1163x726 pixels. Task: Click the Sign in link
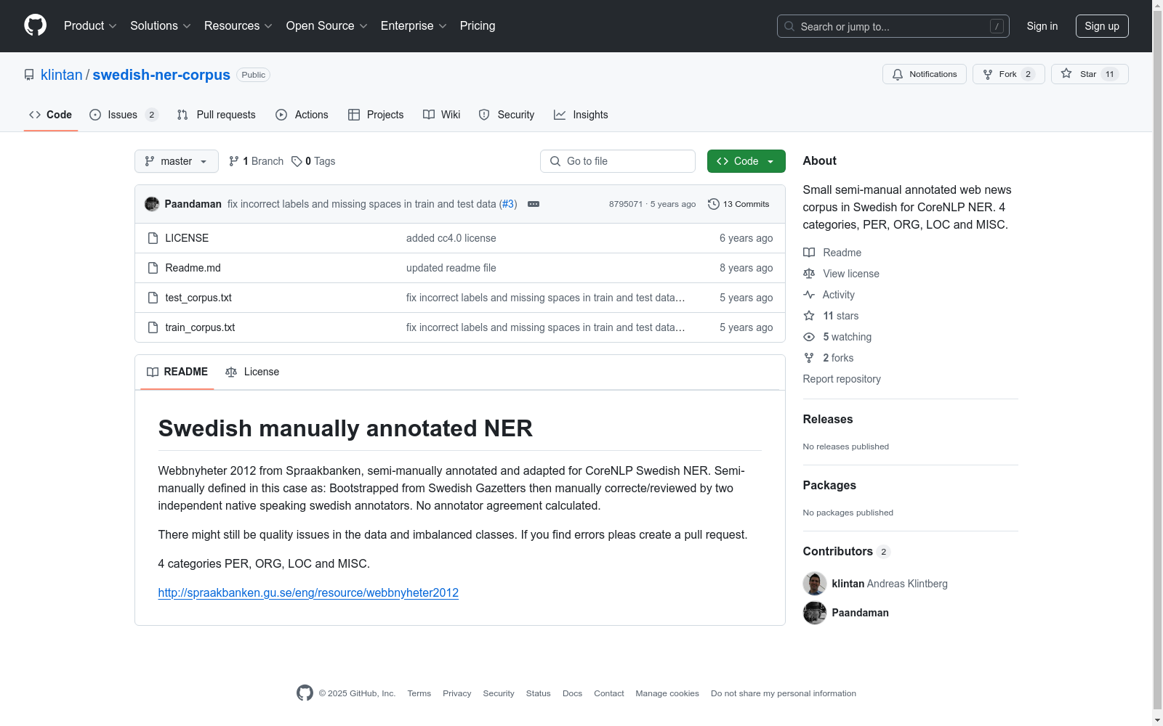click(x=1042, y=26)
